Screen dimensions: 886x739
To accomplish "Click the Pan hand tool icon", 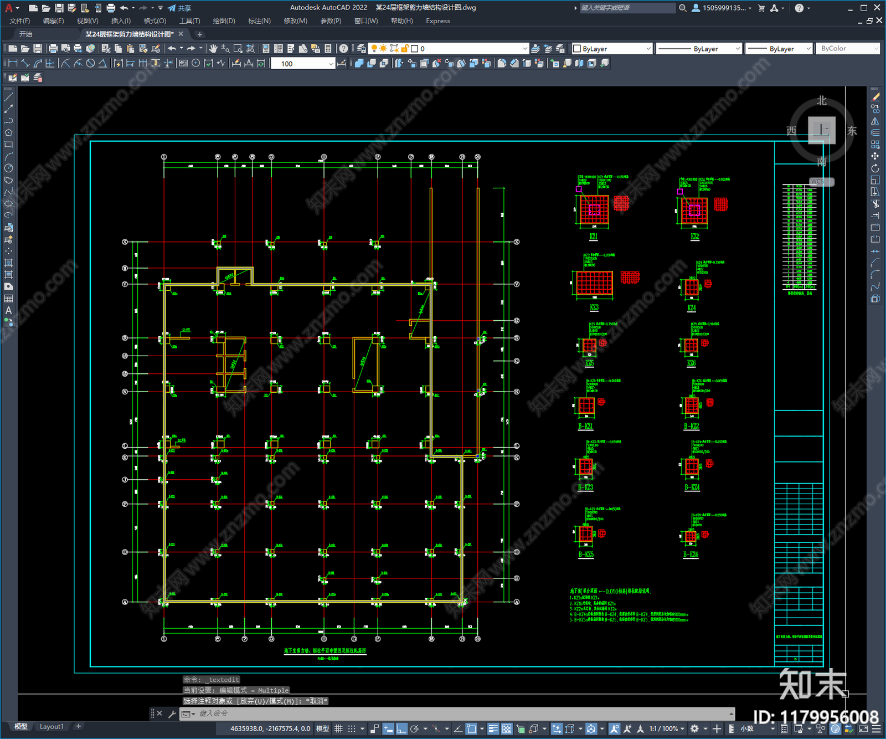I will click(213, 49).
